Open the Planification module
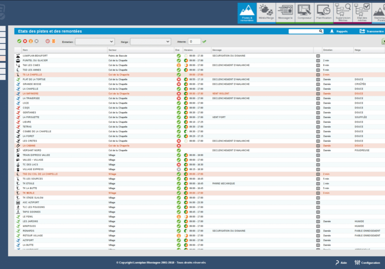 [x=324, y=13]
